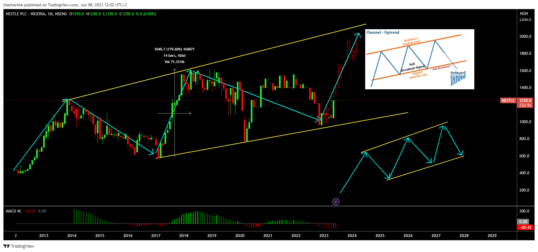Click the 2020 year on time axis
Viewport: 538px width, 252px height.
240,236
